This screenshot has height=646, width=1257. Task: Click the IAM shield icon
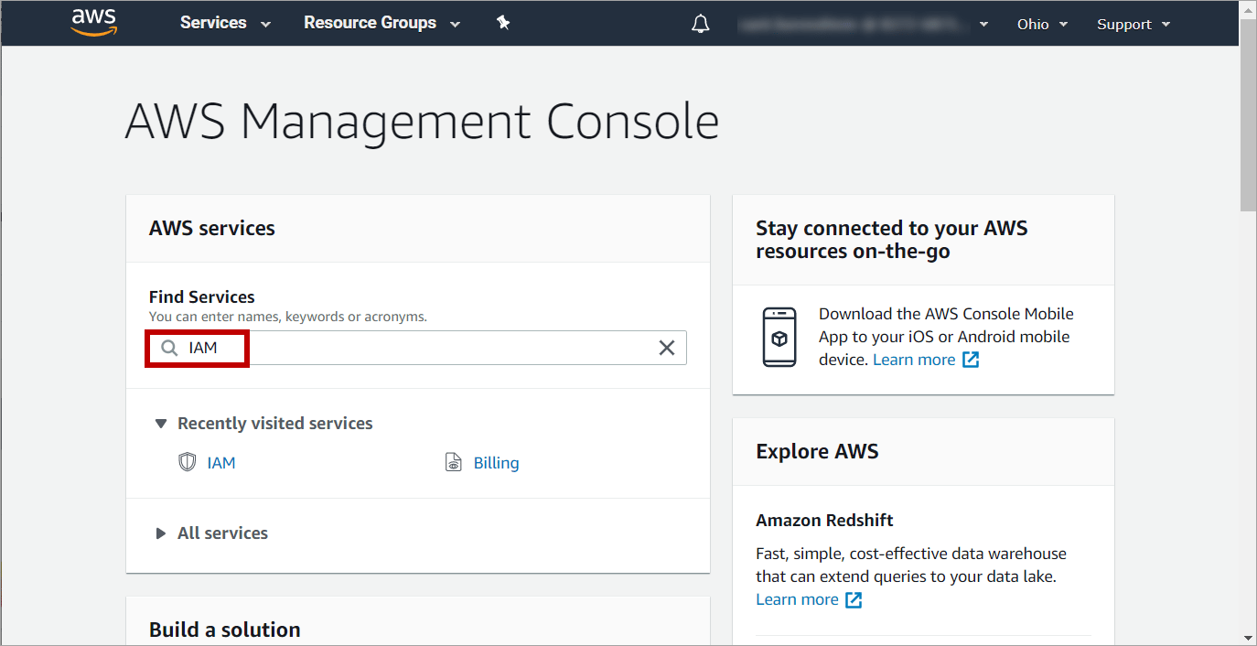pos(188,462)
